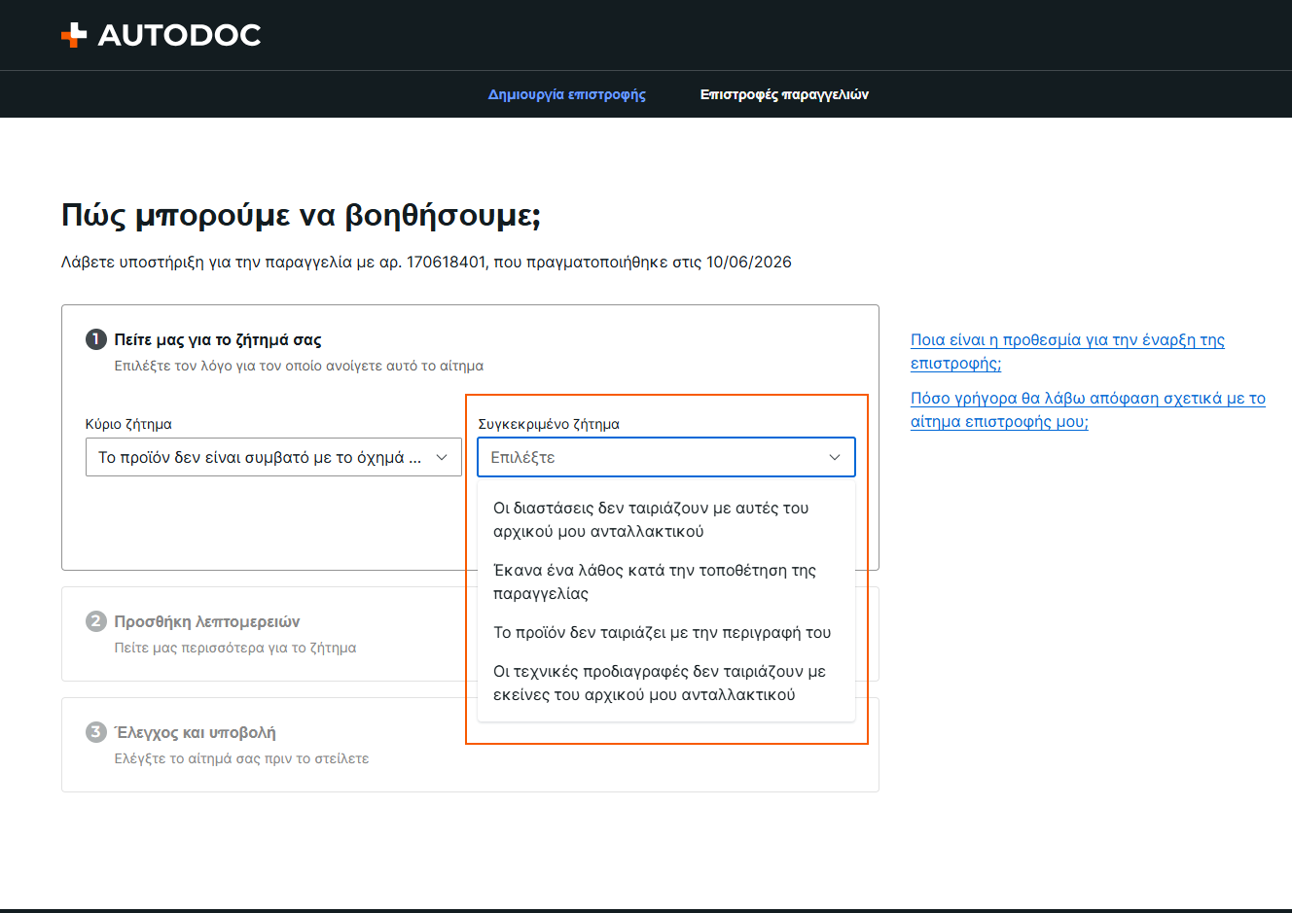Click 'Επιλέξτε τον λόγο' helper text

[x=299, y=366]
